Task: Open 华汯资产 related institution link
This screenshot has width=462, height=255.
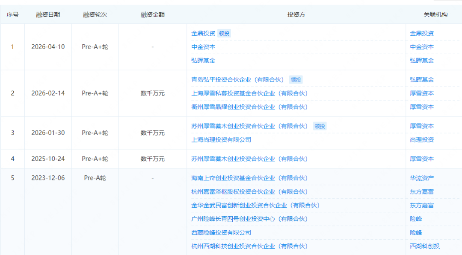Action: (x=422, y=178)
